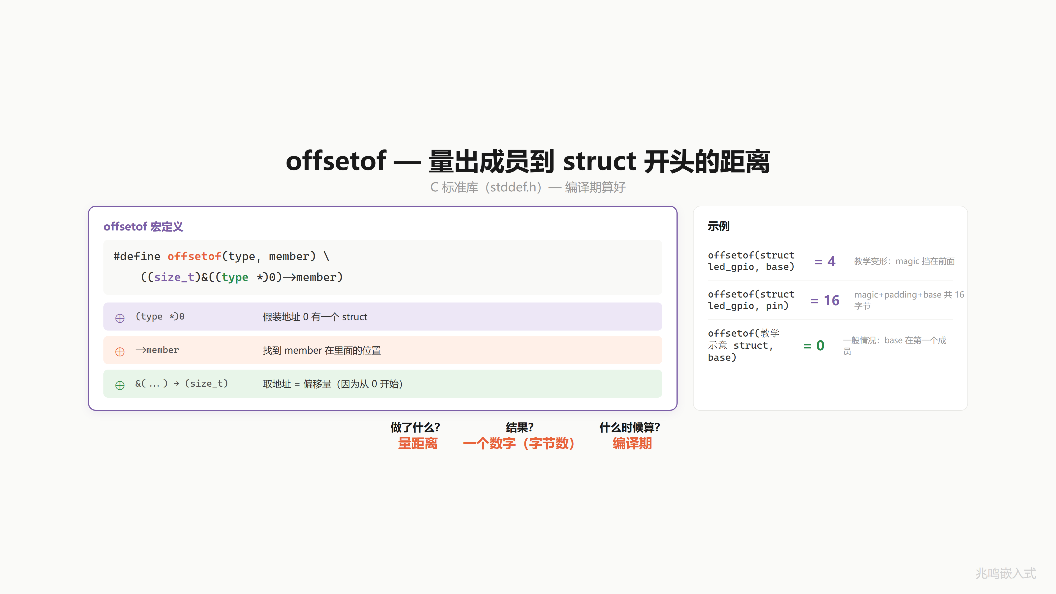The height and width of the screenshot is (594, 1056).
Task: Select the slide title about offsetof
Action: tap(528, 161)
